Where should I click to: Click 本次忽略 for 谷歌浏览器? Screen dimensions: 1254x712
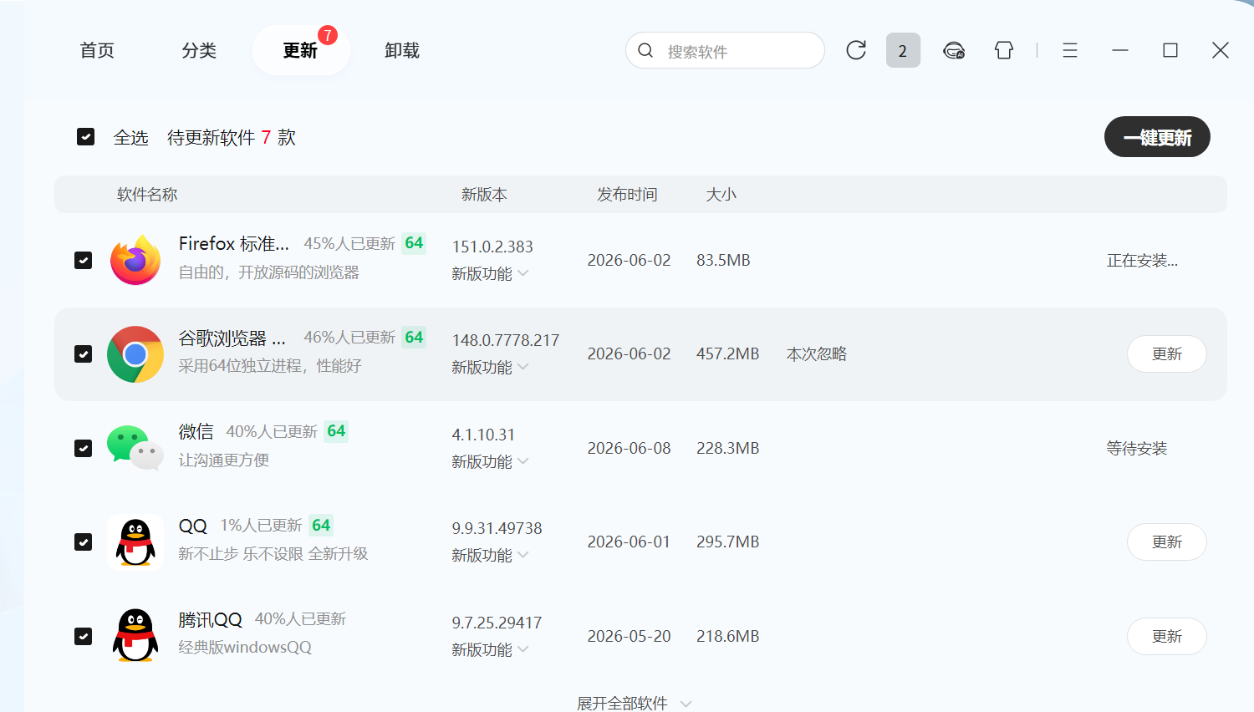point(817,354)
